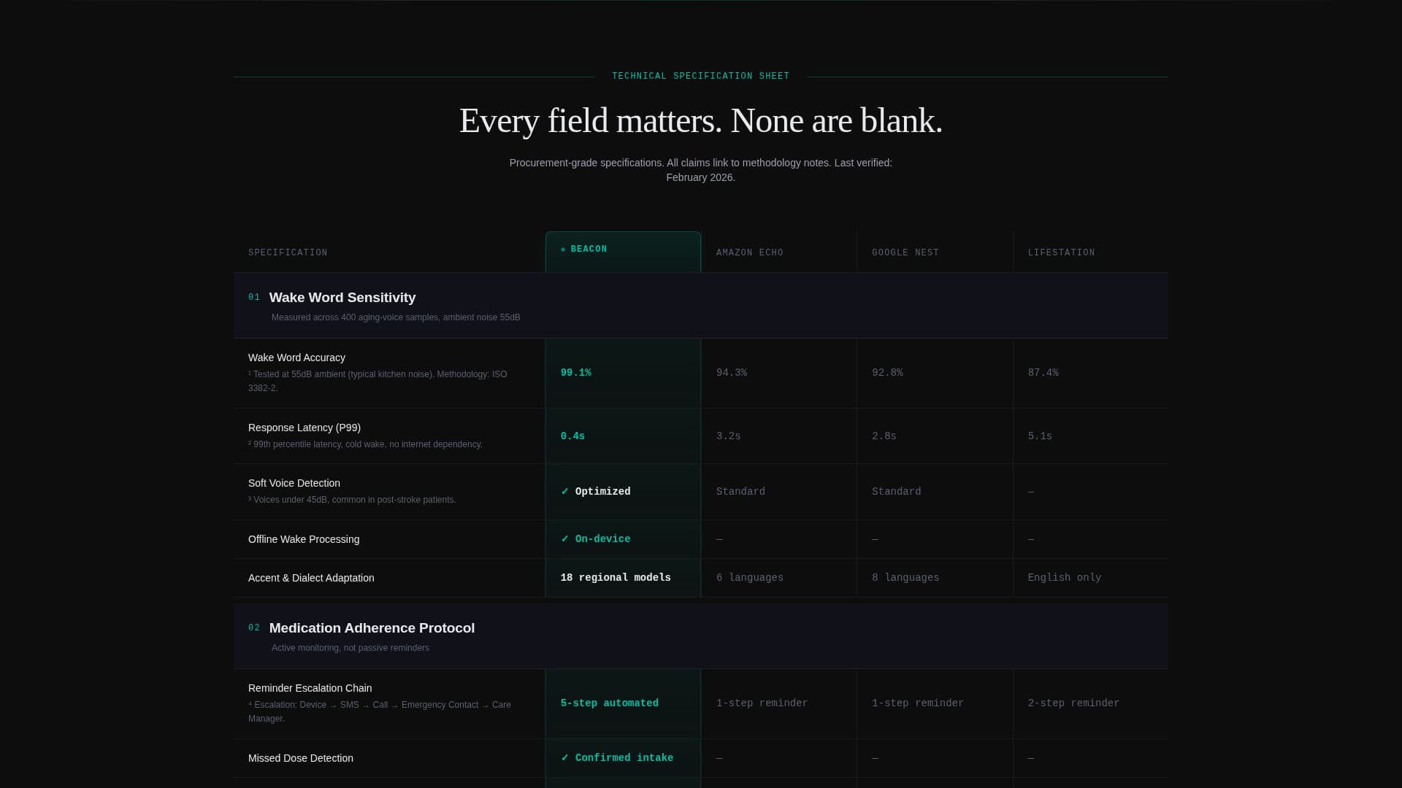Click the footnote about 55dB ambient testing
The width and height of the screenshot is (1402, 788).
coord(378,381)
